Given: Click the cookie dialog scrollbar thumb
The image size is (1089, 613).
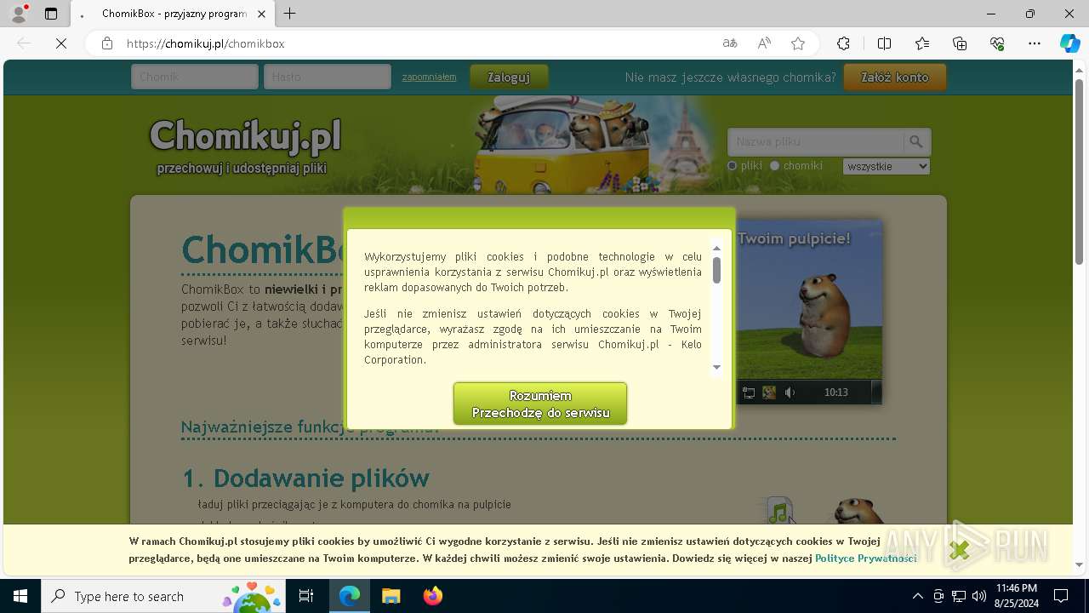Looking at the screenshot, I should point(716,270).
